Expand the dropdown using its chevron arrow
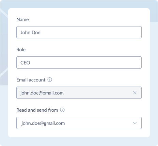Viewport: 158px width, 146px height. [135, 123]
